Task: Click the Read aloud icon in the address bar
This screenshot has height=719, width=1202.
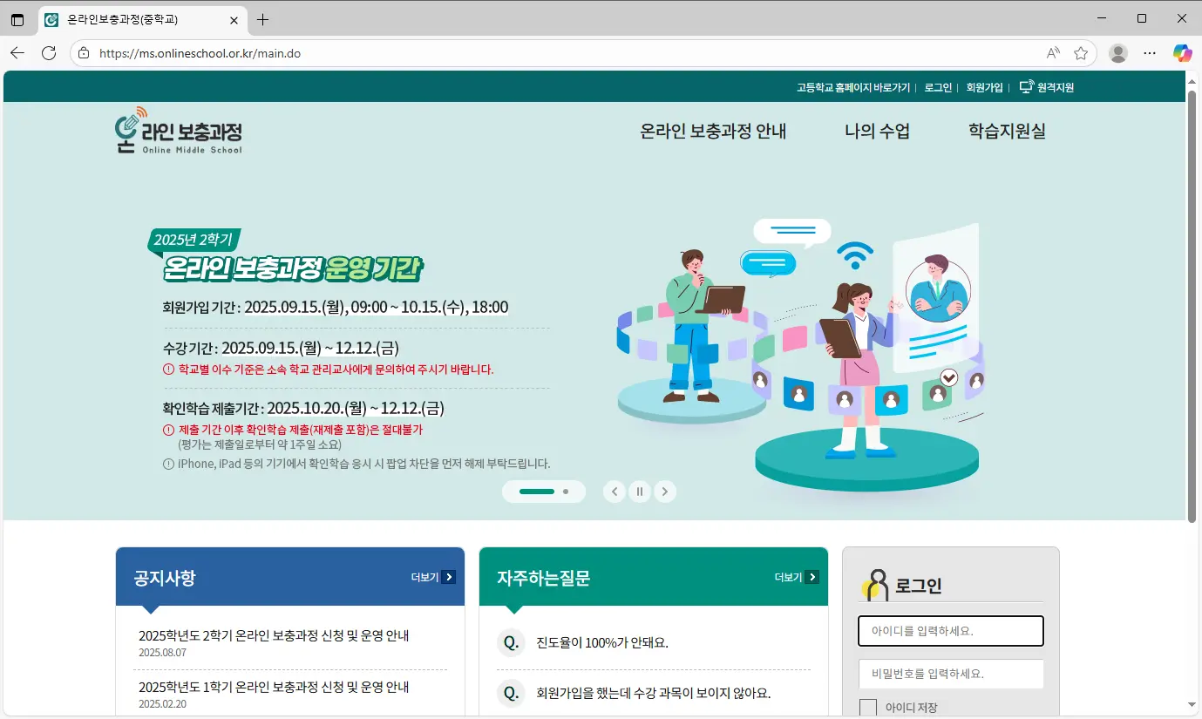Action: pos(1053,53)
